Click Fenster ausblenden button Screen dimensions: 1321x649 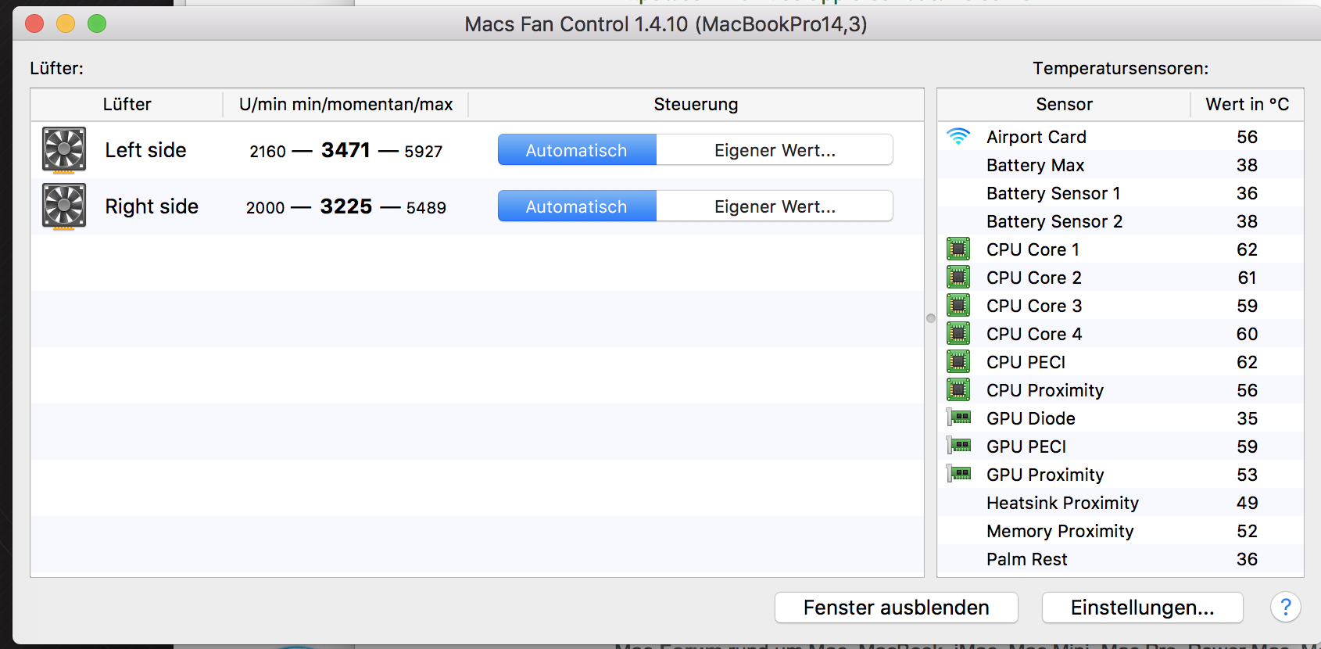pos(896,608)
